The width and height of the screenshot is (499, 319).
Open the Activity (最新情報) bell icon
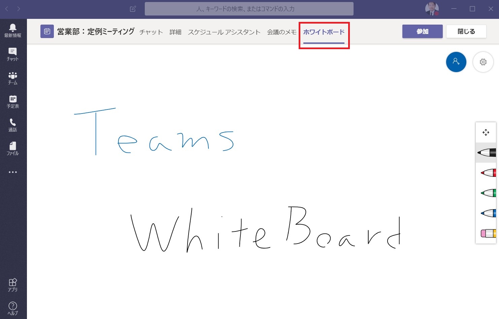13,31
